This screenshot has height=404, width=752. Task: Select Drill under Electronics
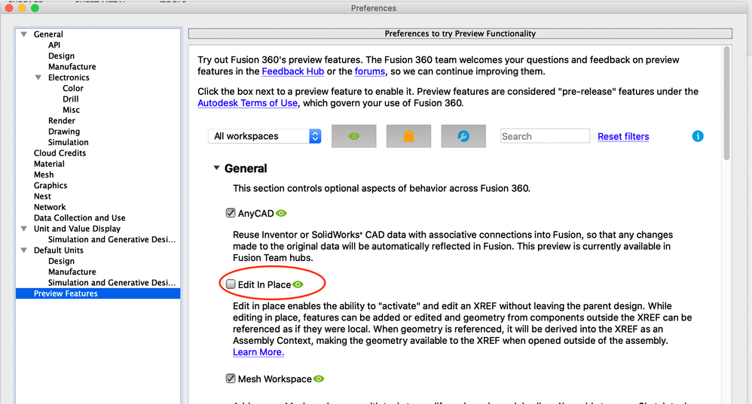(71, 99)
